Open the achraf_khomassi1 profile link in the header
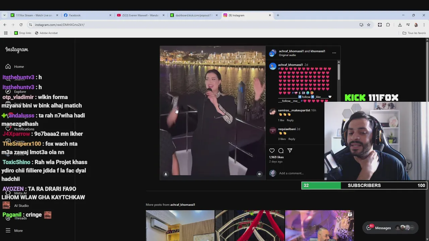Viewport: 429px width, 241px height. (291, 51)
